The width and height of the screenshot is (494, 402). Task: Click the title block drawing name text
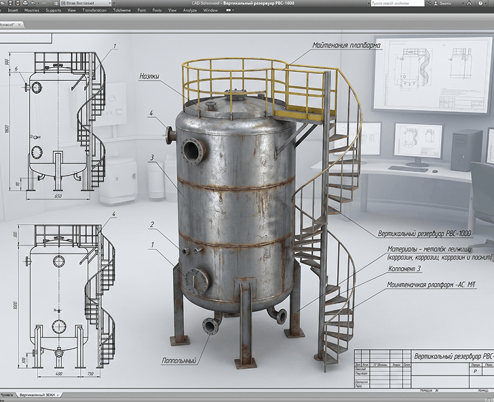454,356
